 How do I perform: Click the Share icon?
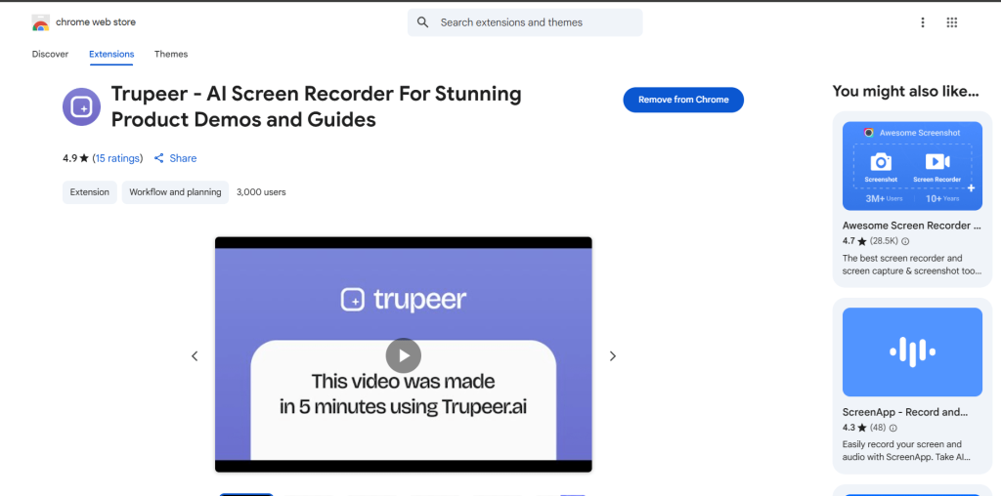click(x=159, y=158)
